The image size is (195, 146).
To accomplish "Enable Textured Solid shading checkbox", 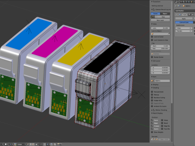I will click(x=152, y=92).
